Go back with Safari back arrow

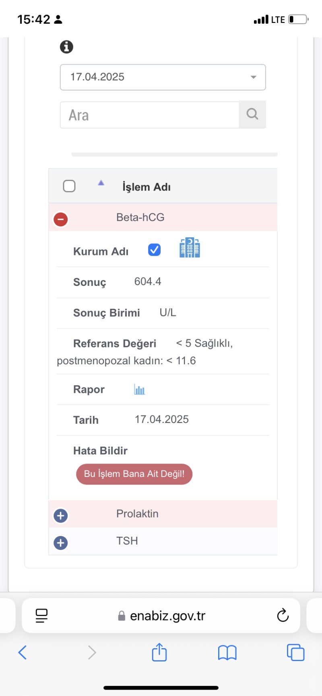tap(23, 652)
